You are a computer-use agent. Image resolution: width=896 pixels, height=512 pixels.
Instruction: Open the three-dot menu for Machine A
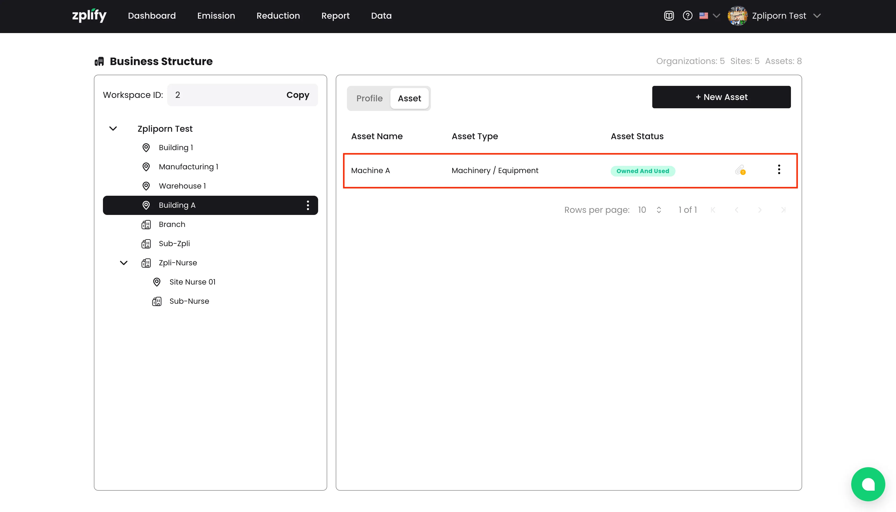coord(779,170)
